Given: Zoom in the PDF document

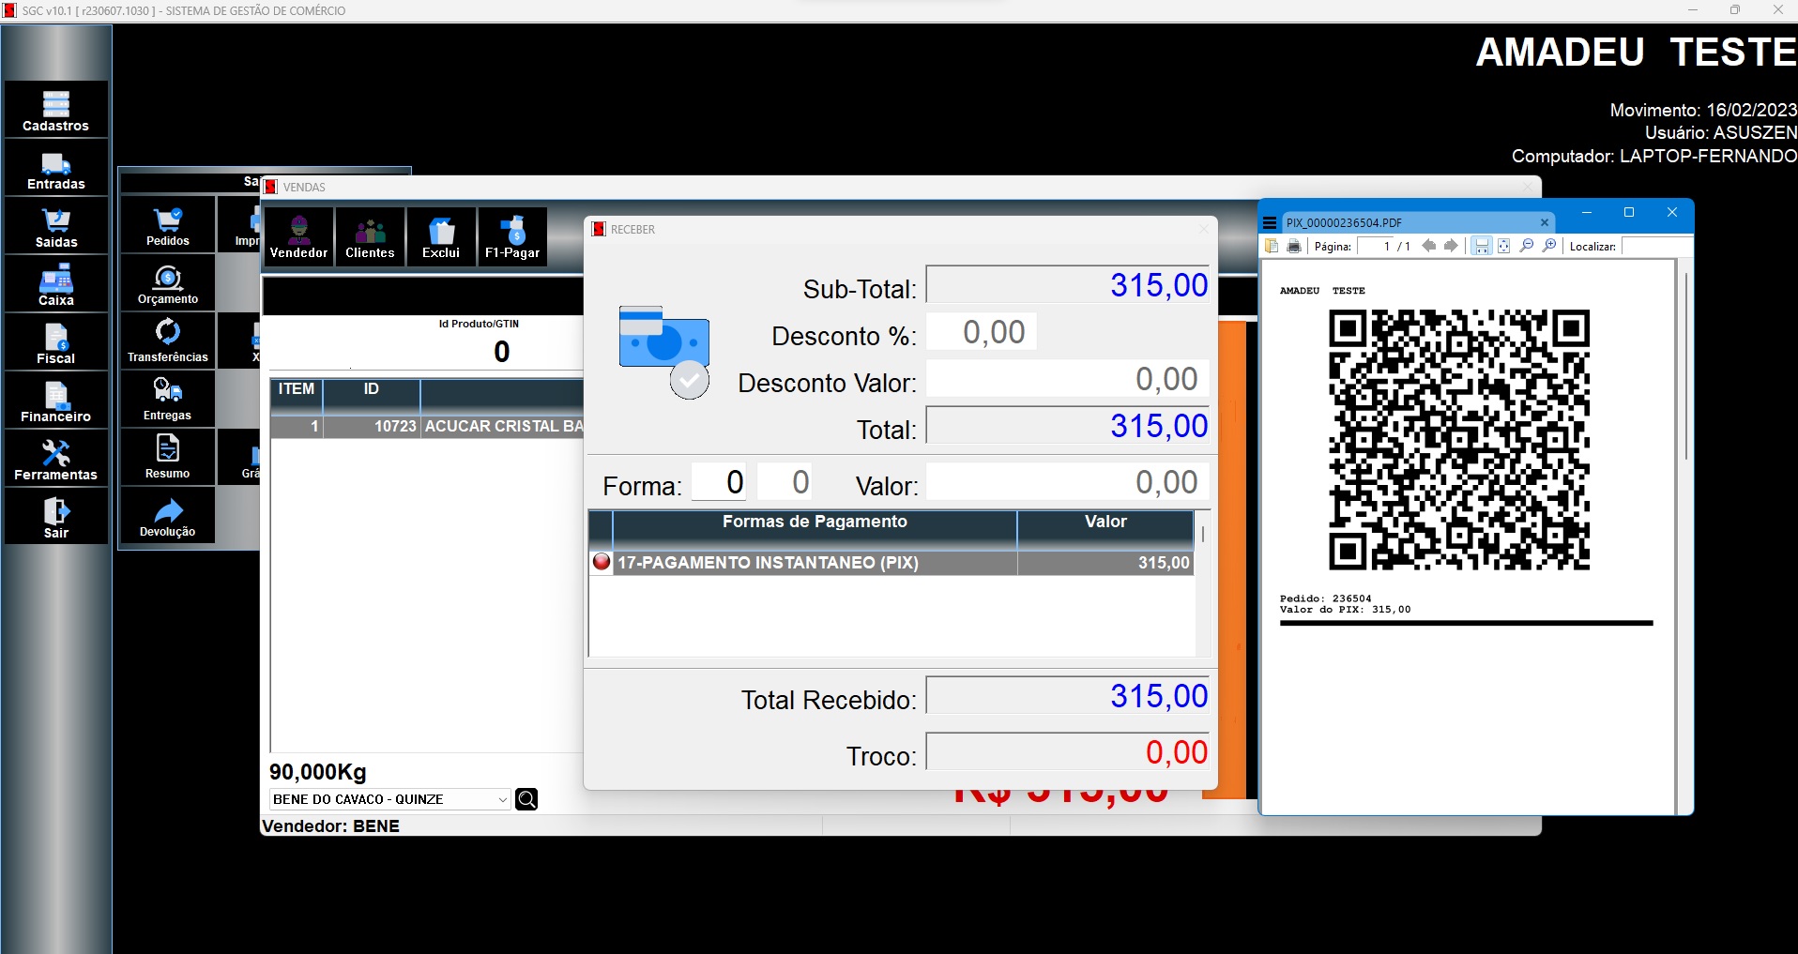Looking at the screenshot, I should coord(1549,246).
